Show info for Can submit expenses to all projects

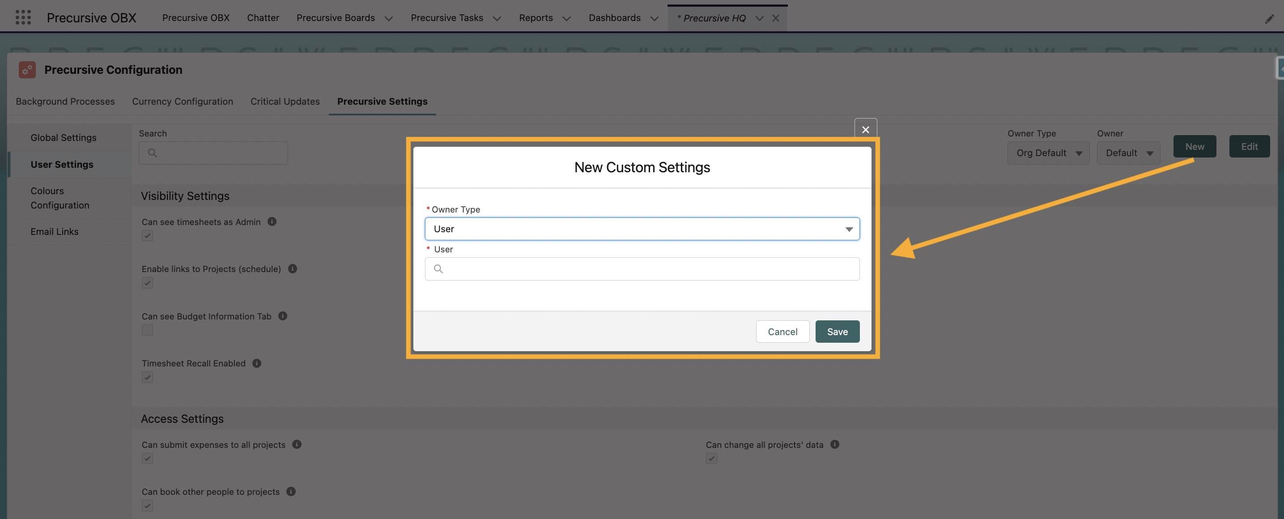click(297, 444)
